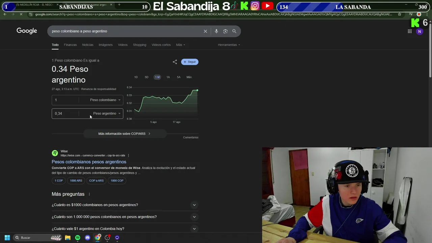Screen dimensions: 432x243
Task: Open the Wise result three-dot menu
Action: click(x=128, y=156)
